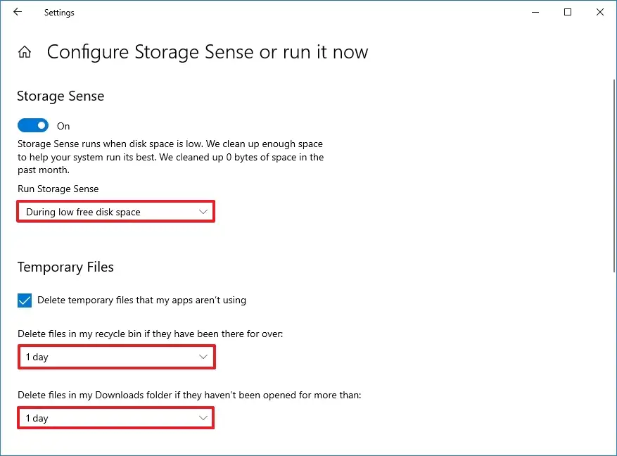
Task: Click the 'Configure Storage Sense or run it now' heading
Action: click(x=207, y=52)
